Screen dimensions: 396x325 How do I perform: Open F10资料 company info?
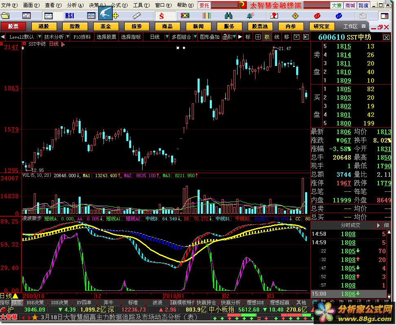pyautogui.click(x=82, y=37)
